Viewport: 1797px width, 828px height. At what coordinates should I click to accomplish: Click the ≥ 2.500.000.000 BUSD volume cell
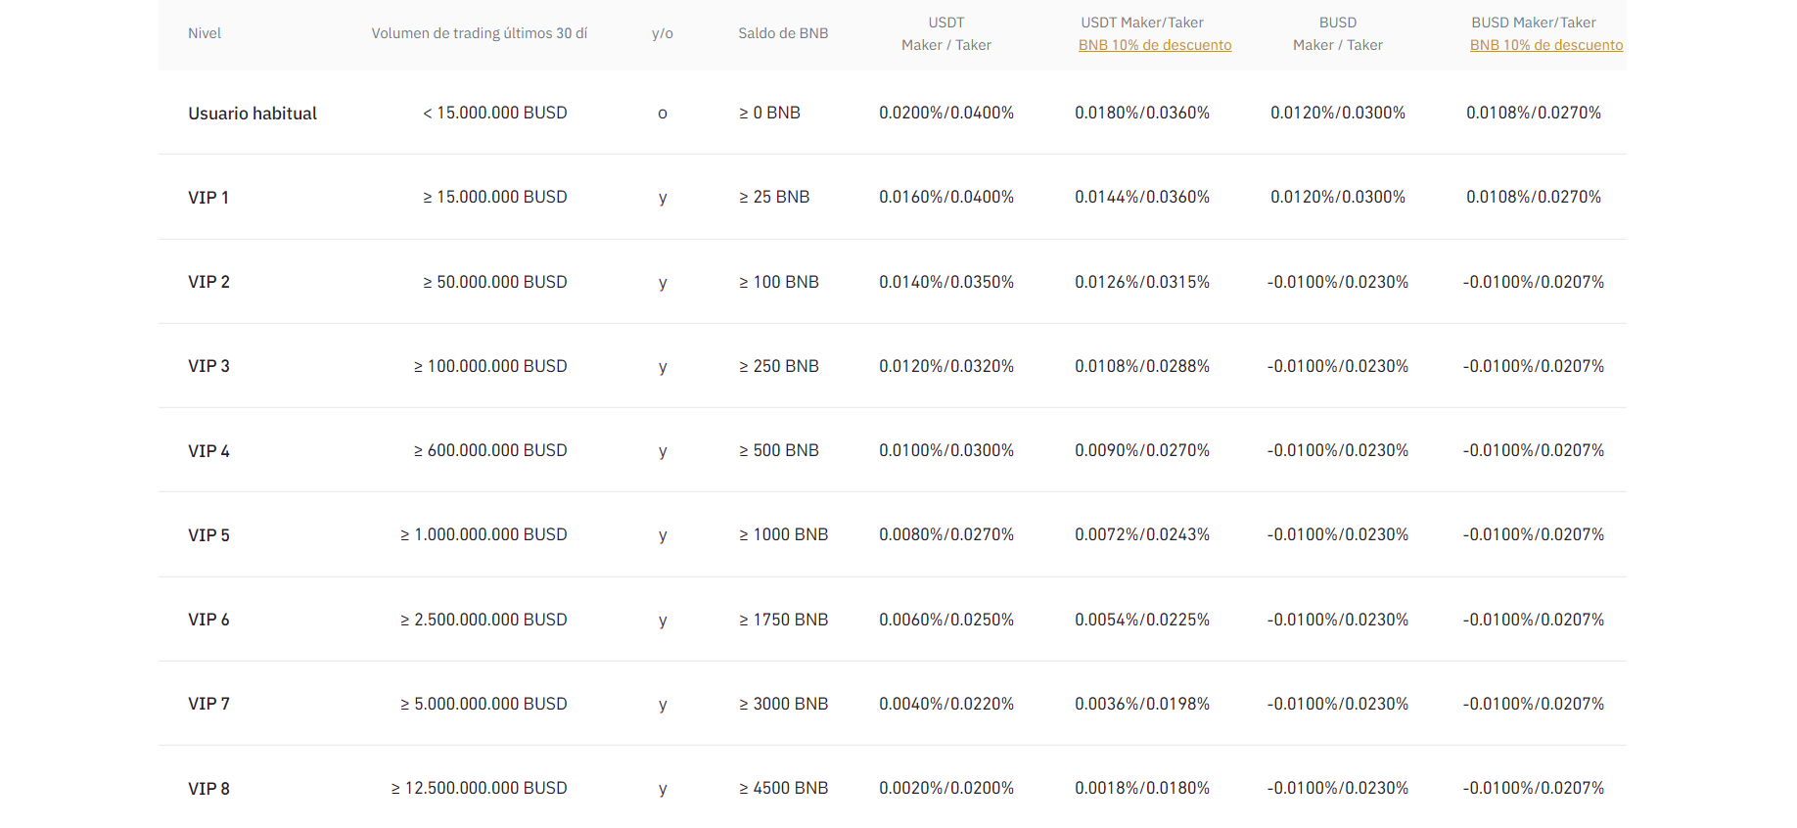pos(484,620)
